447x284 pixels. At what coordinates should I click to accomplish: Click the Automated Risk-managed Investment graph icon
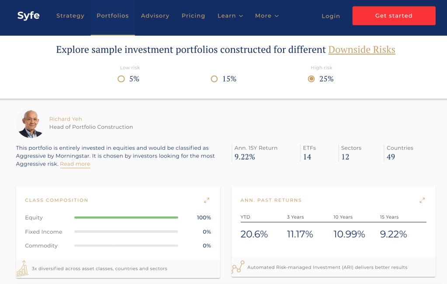click(x=238, y=267)
